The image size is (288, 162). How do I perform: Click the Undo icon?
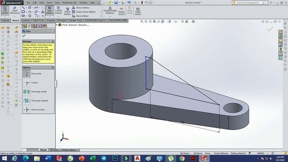129,3
